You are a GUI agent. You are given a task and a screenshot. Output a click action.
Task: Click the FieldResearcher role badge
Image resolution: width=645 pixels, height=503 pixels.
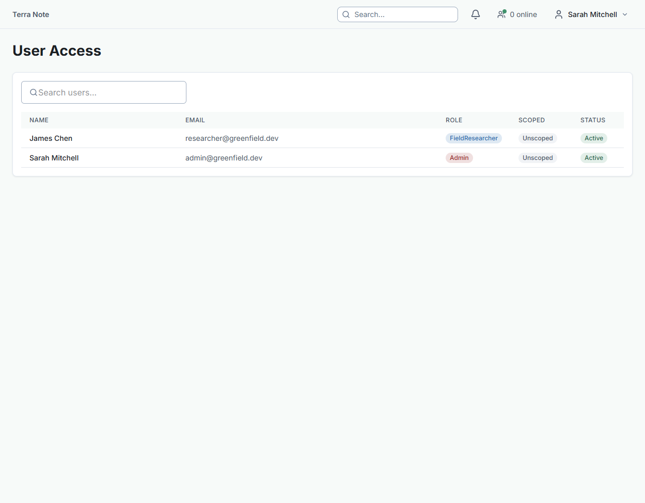(x=474, y=138)
